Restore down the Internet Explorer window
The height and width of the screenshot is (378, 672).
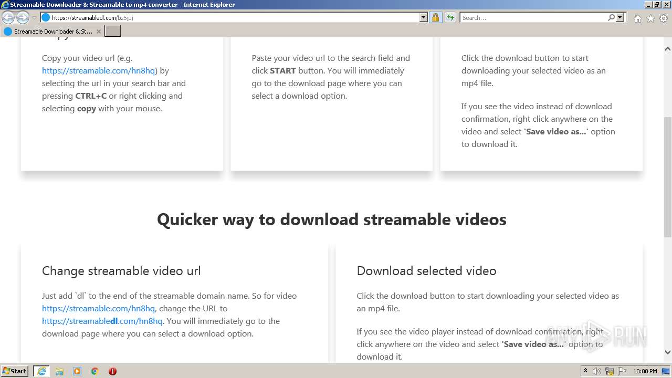pos(656,4)
